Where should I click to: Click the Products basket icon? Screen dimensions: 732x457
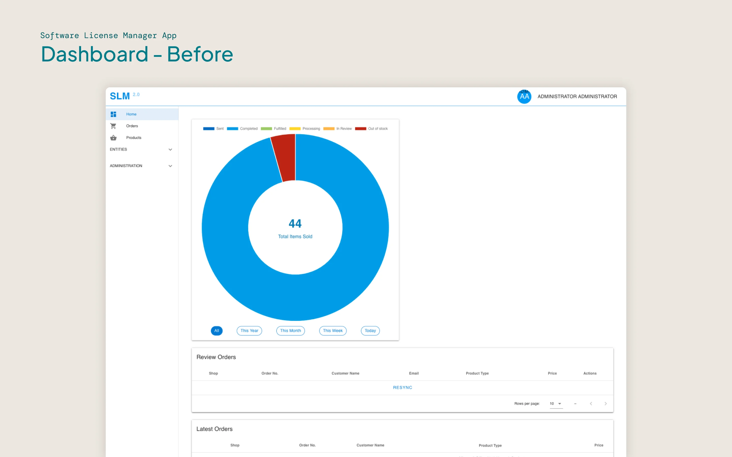(x=113, y=138)
